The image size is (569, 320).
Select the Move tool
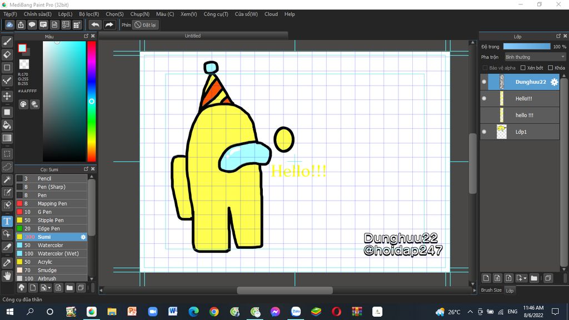[7, 96]
